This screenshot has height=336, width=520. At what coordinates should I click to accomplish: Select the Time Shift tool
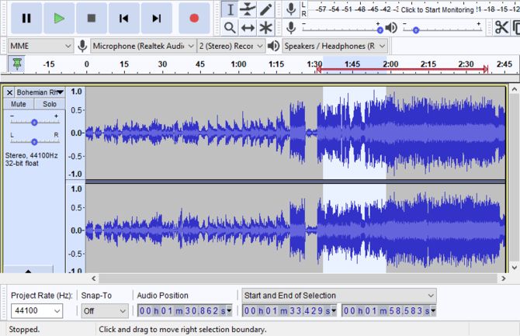tap(248, 28)
